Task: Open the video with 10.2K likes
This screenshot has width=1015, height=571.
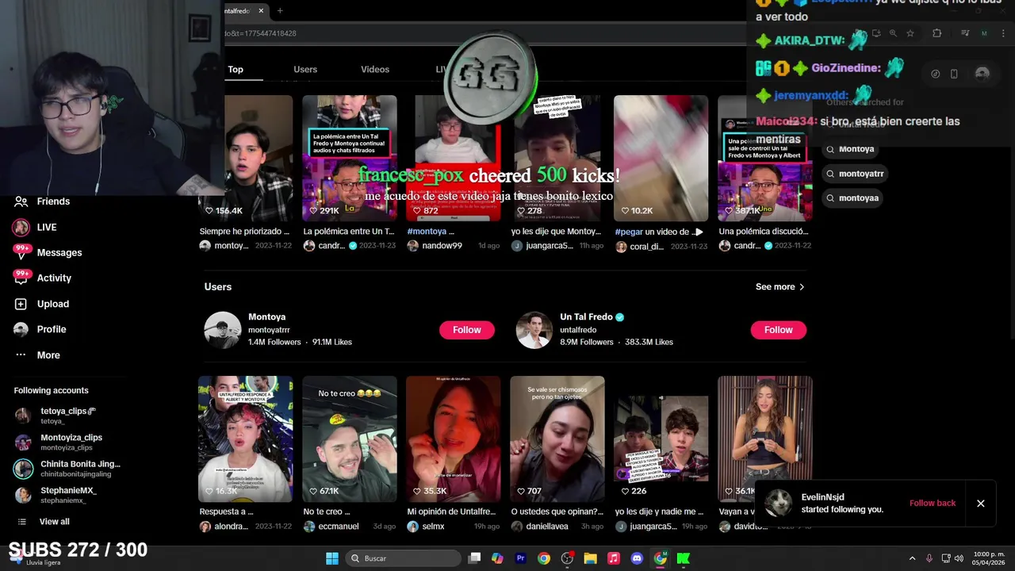Action: [661, 159]
